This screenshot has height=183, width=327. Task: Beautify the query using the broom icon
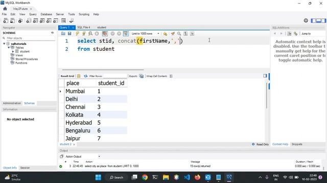point(173,34)
